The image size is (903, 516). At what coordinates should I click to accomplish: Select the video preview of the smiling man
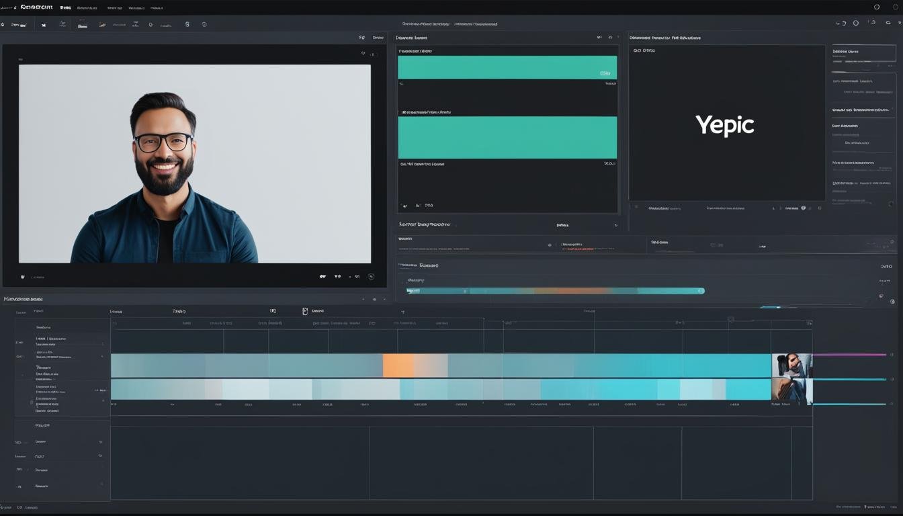(195, 163)
